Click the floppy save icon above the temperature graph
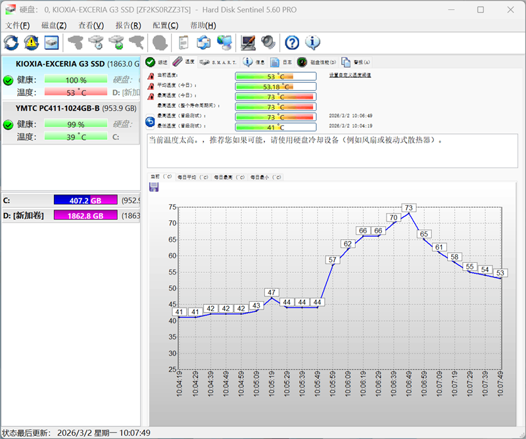The image size is (526, 439). [x=155, y=187]
